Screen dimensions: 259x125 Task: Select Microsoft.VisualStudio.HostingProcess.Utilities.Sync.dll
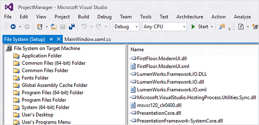tap(196, 97)
